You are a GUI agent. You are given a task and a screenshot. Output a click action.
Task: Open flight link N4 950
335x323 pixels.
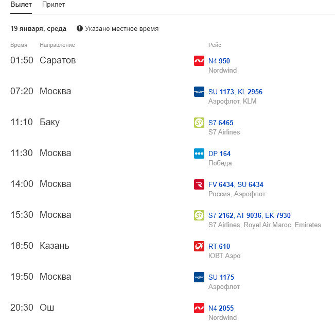point(219,61)
